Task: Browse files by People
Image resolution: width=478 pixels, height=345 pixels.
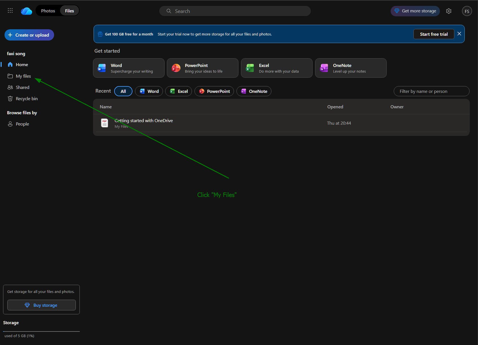Action: [22, 124]
